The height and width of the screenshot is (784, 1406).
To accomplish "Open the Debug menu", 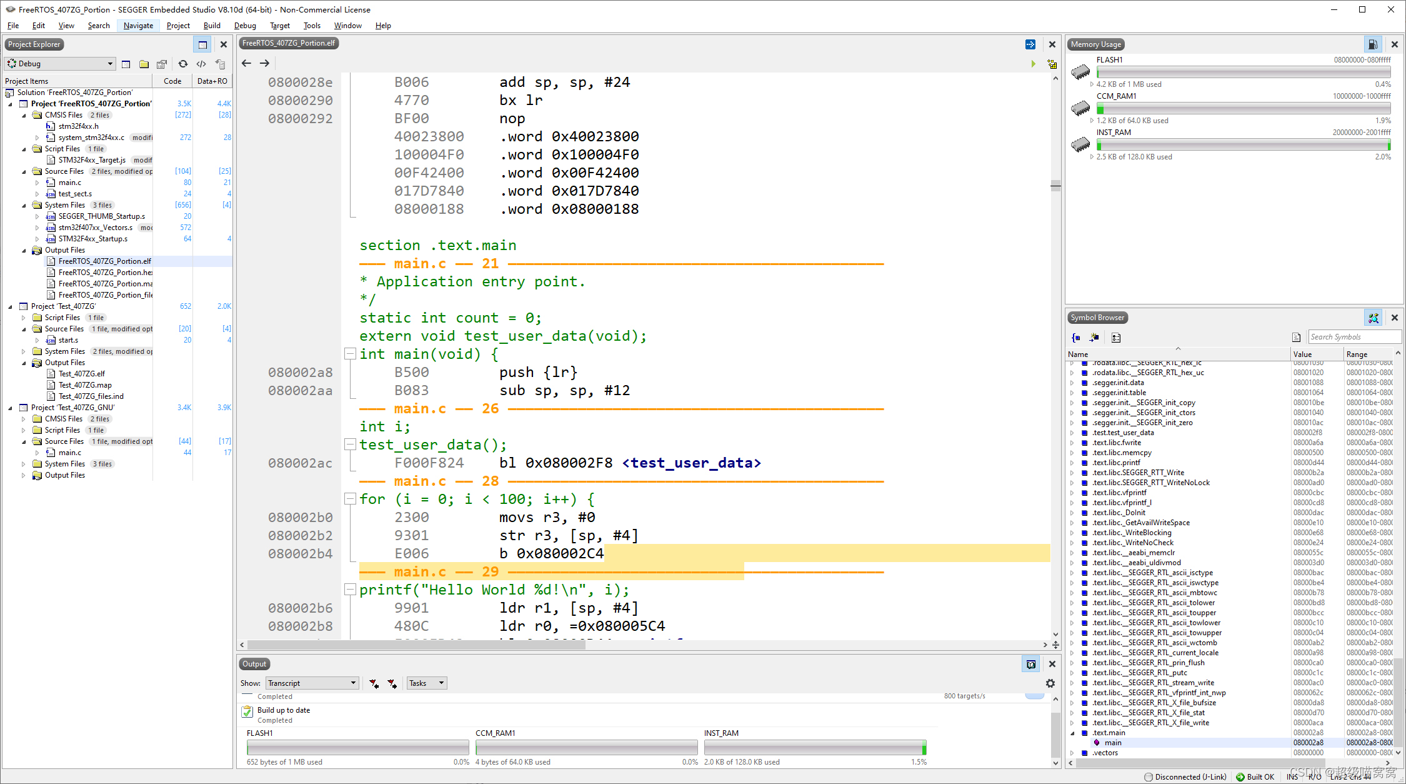I will pyautogui.click(x=245, y=26).
